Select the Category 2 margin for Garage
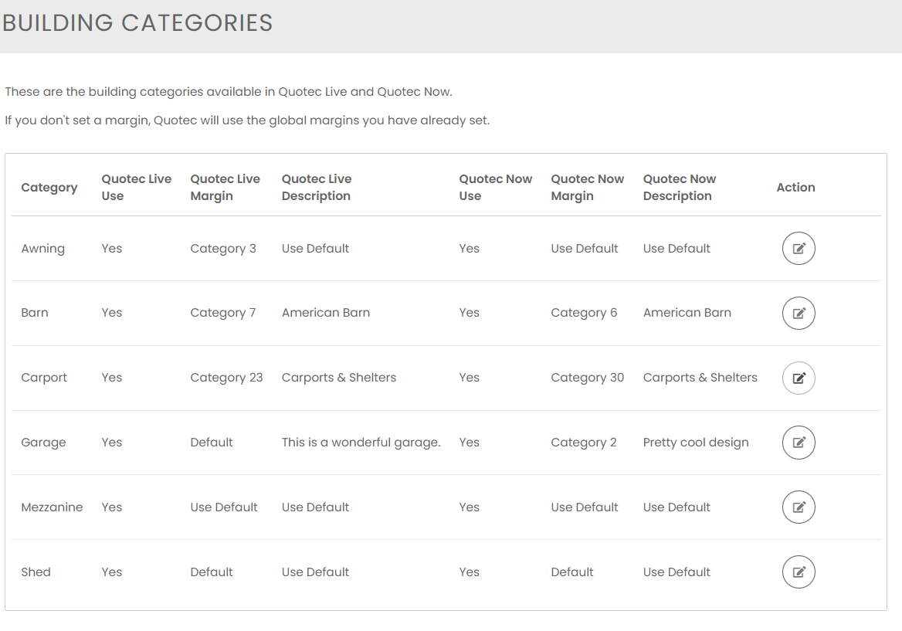The height and width of the screenshot is (631, 902). pos(584,443)
